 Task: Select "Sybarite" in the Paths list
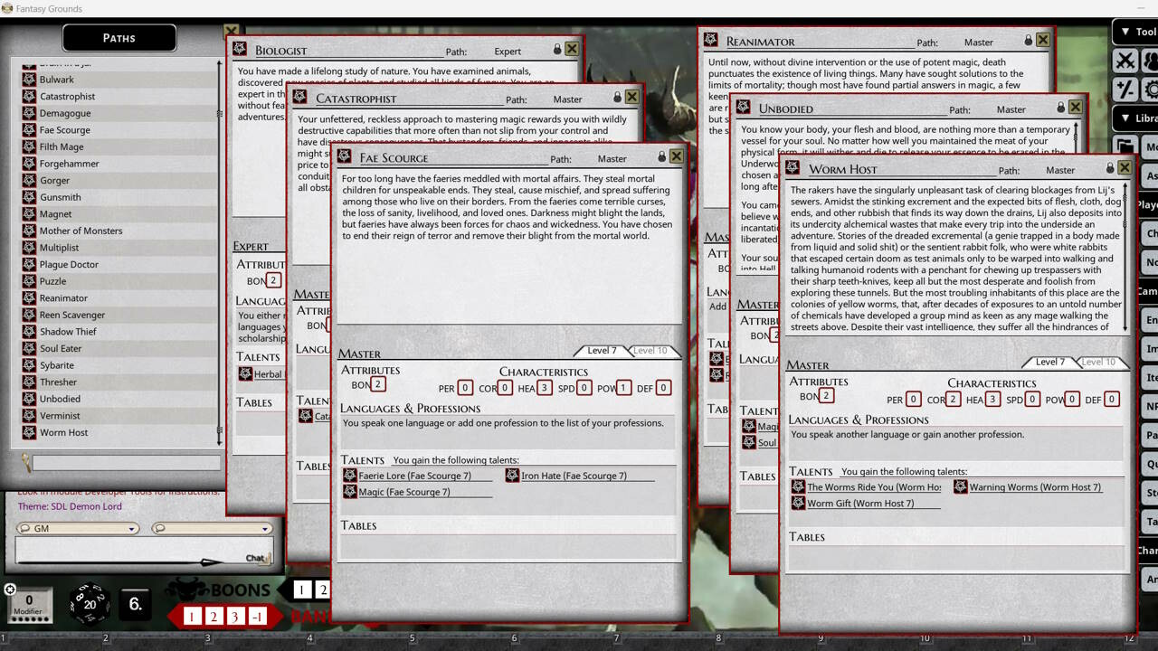[x=57, y=365]
